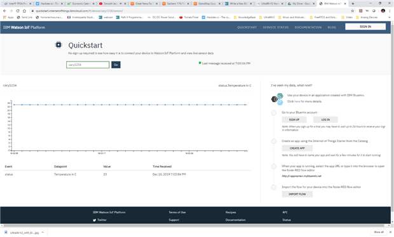Click the LOG IN button

(325, 120)
